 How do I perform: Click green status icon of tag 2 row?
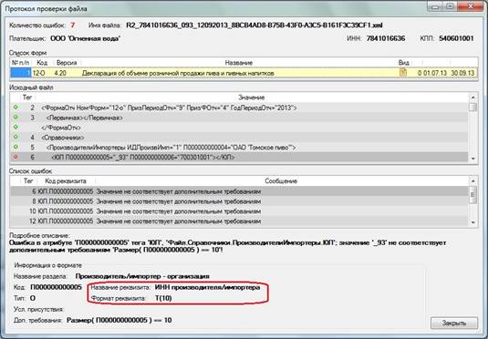pyautogui.click(x=16, y=108)
